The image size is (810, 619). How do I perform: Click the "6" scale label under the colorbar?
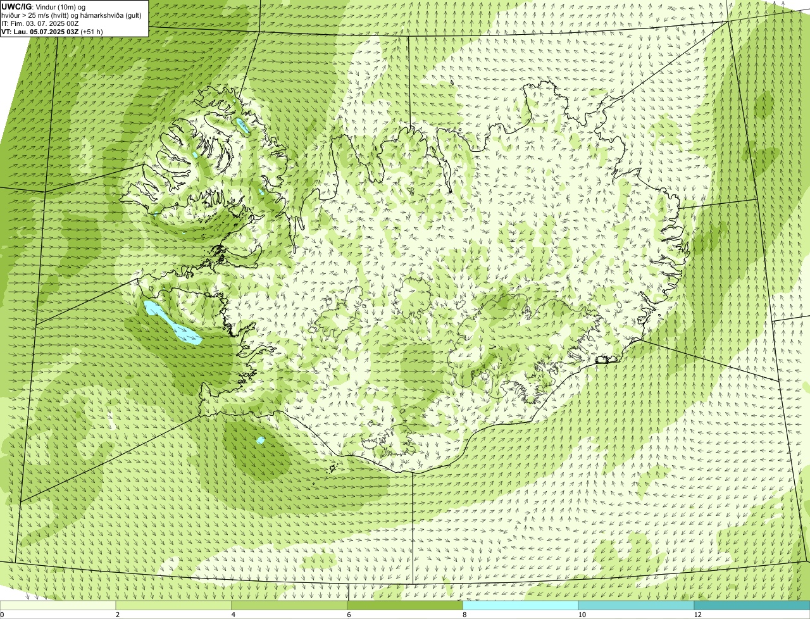click(349, 615)
